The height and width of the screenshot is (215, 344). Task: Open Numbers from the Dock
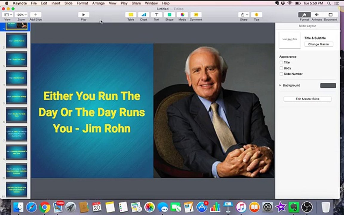click(x=215, y=207)
